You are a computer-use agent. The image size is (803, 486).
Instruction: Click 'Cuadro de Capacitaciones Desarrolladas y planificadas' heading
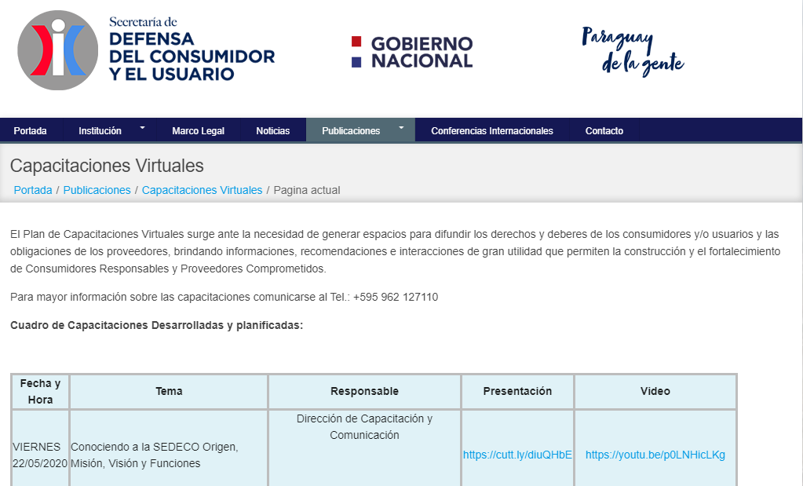pos(157,325)
